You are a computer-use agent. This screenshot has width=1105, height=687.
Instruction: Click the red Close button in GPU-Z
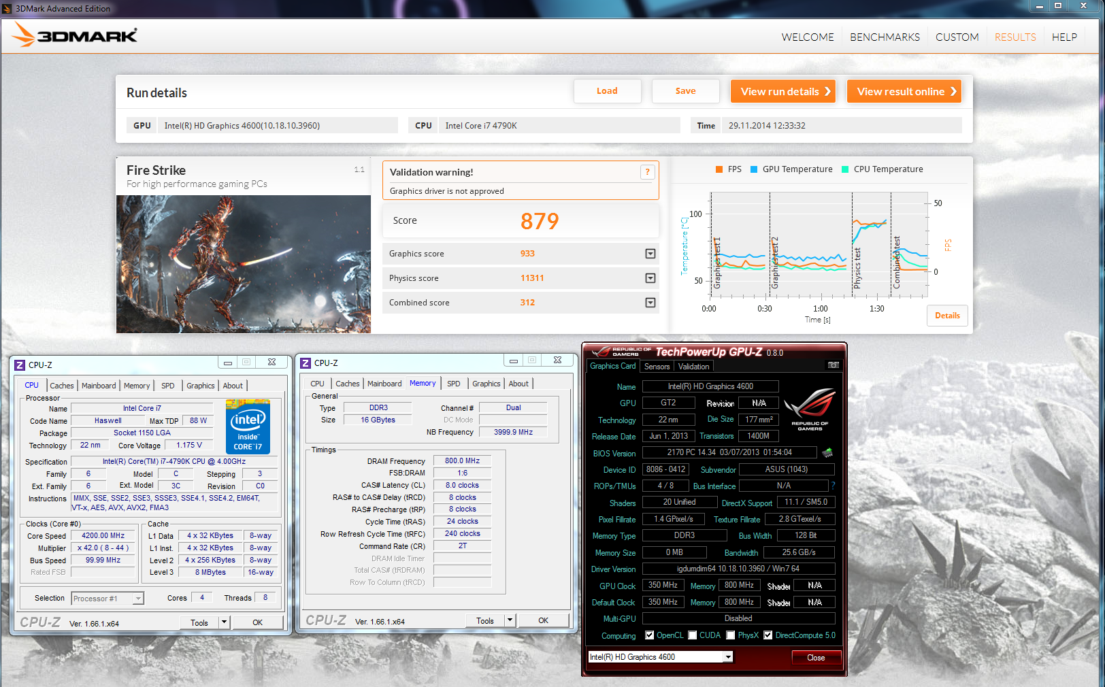(x=816, y=658)
